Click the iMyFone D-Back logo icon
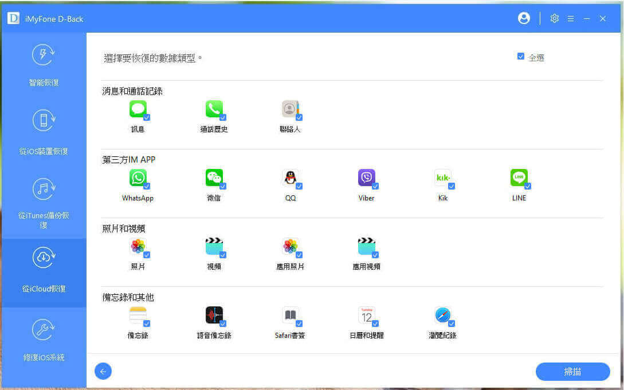Viewport: 624px width, 390px height. (x=13, y=18)
